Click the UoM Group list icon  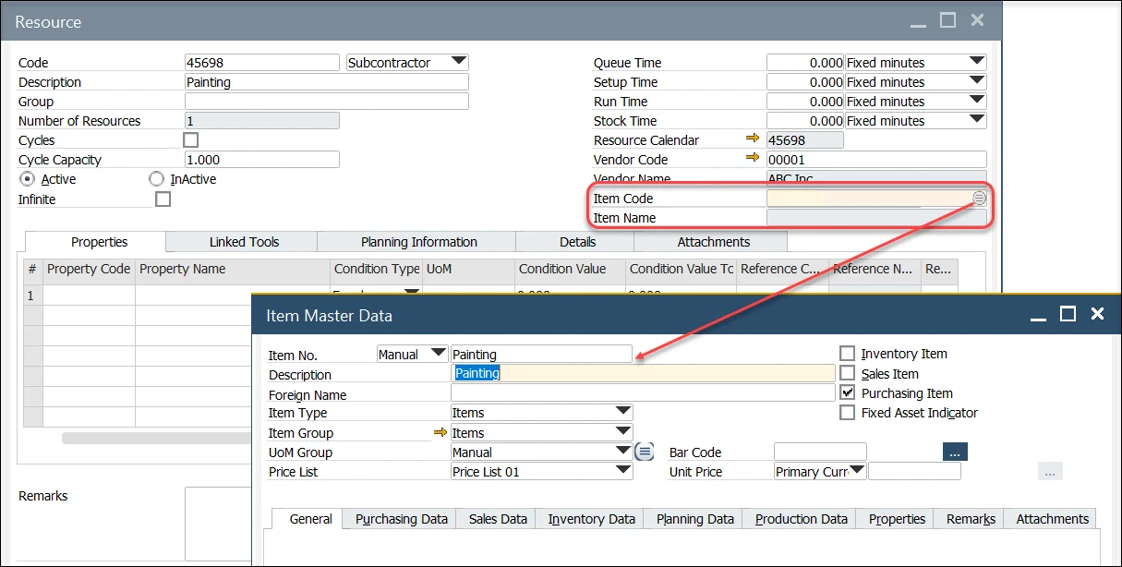645,452
